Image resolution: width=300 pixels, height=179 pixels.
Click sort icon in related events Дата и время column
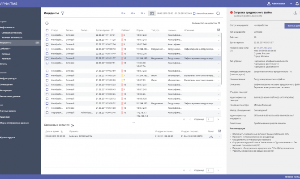point(62,132)
